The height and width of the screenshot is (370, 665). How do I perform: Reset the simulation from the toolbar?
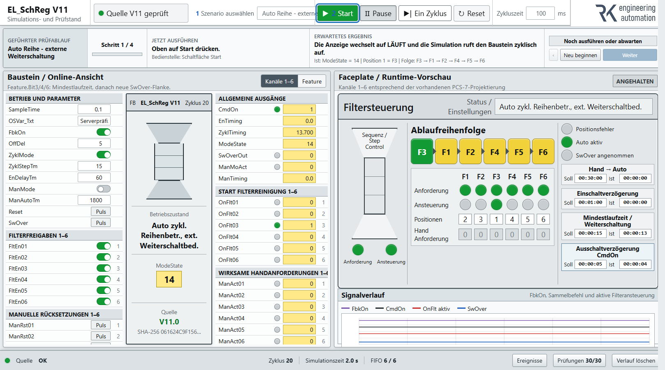coord(471,14)
